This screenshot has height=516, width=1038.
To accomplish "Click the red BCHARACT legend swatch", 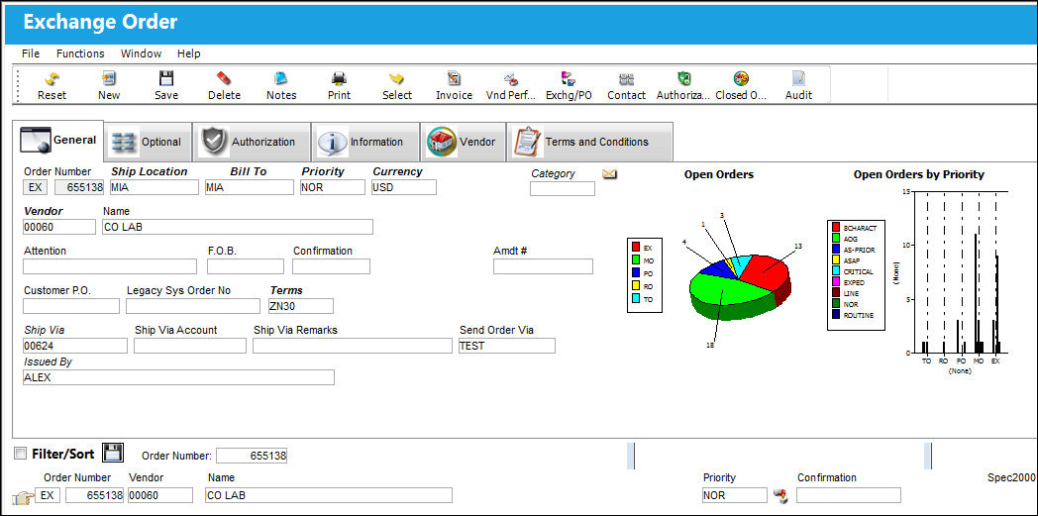I will 836,228.
